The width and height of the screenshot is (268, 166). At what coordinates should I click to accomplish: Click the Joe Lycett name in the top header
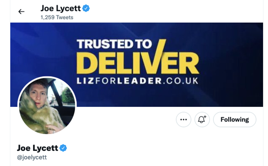pyautogui.click(x=60, y=8)
